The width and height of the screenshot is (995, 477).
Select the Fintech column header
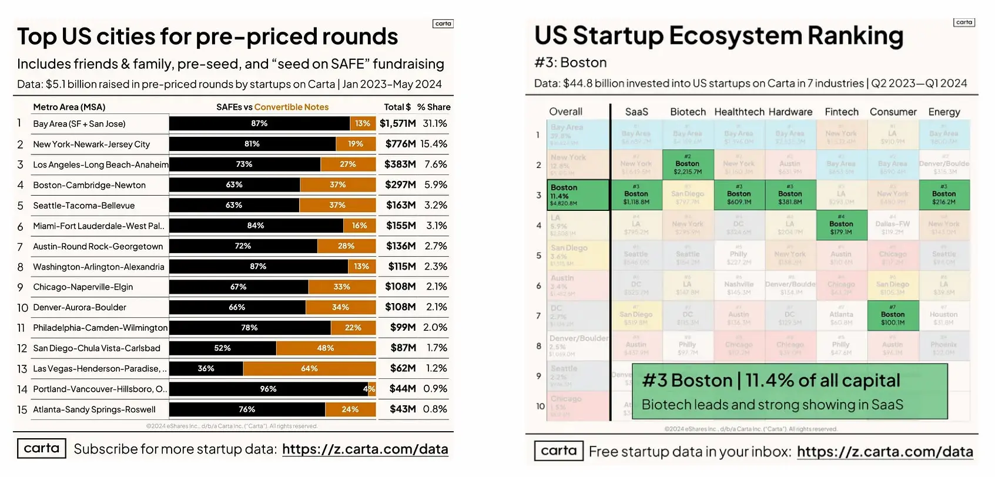[x=841, y=112]
